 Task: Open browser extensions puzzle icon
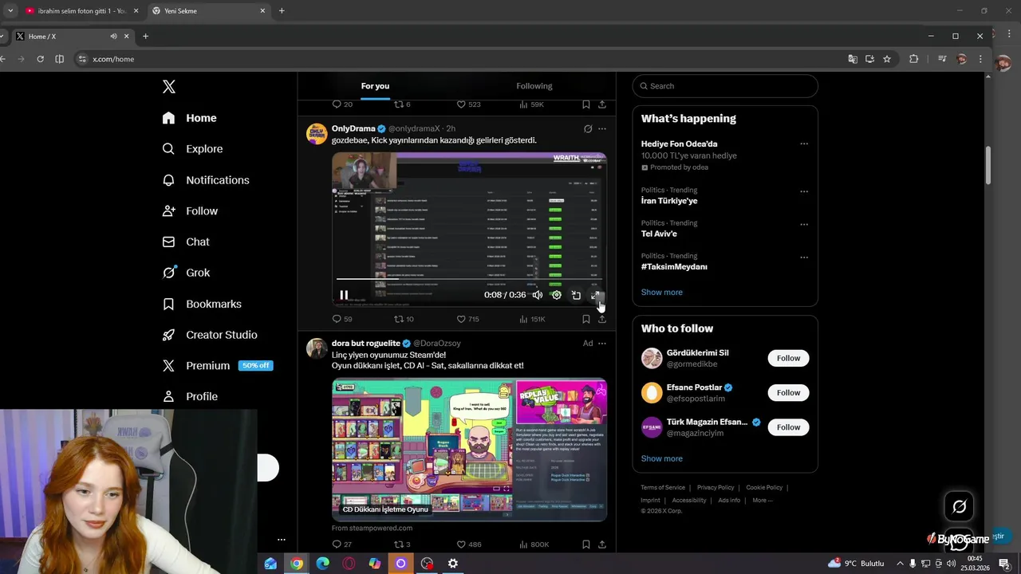[914, 59]
